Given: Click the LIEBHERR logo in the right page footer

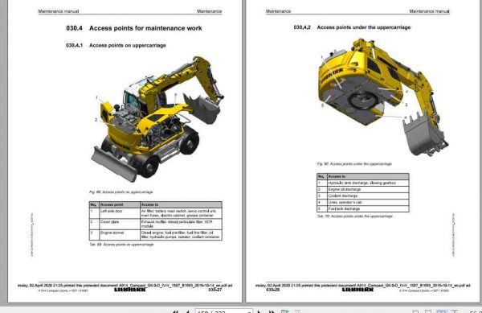Looking at the screenshot, I should coord(357,290).
